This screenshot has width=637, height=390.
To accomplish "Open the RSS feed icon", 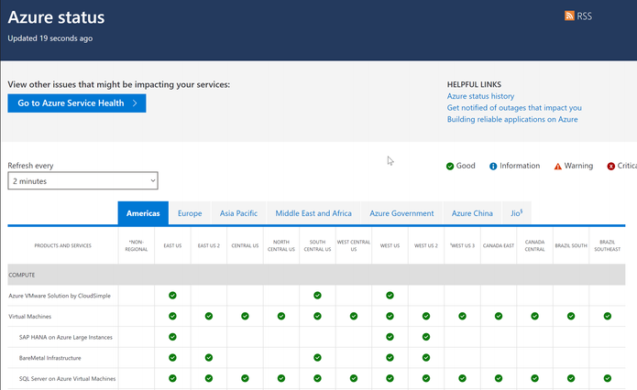I will (x=569, y=16).
